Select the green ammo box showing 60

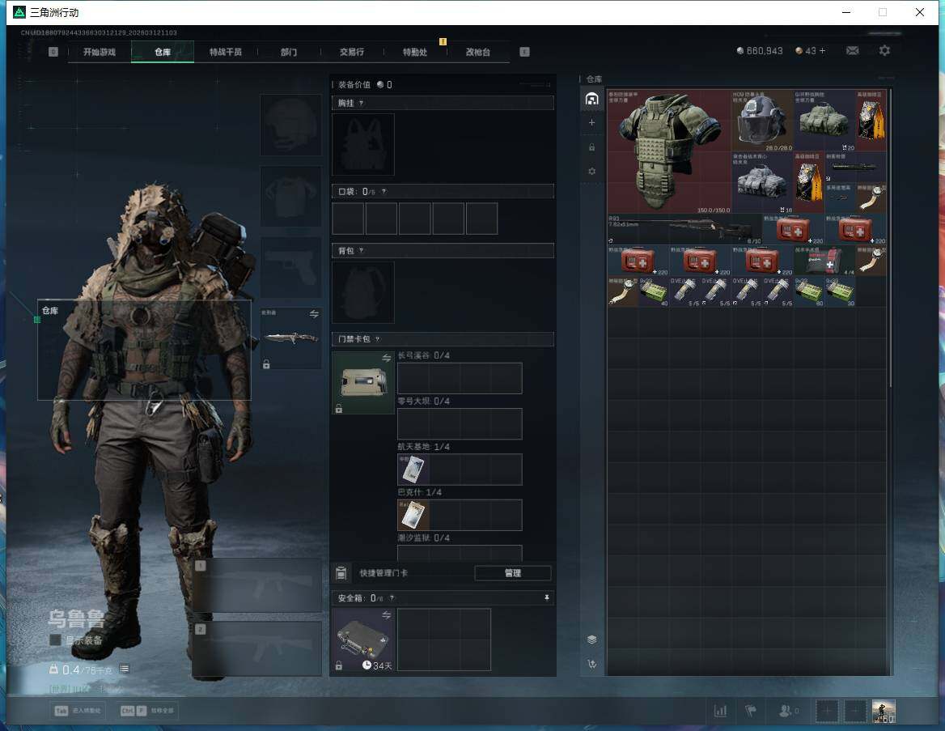pos(808,291)
